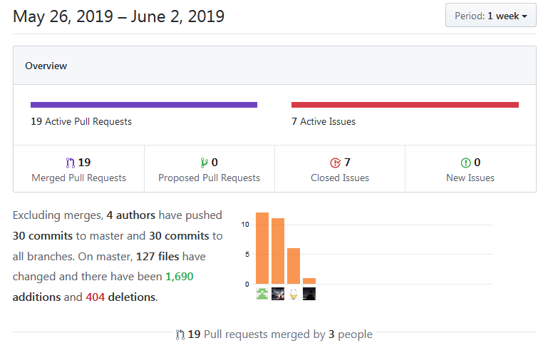
Task: Jump to New Issues section
Action: [470, 178]
